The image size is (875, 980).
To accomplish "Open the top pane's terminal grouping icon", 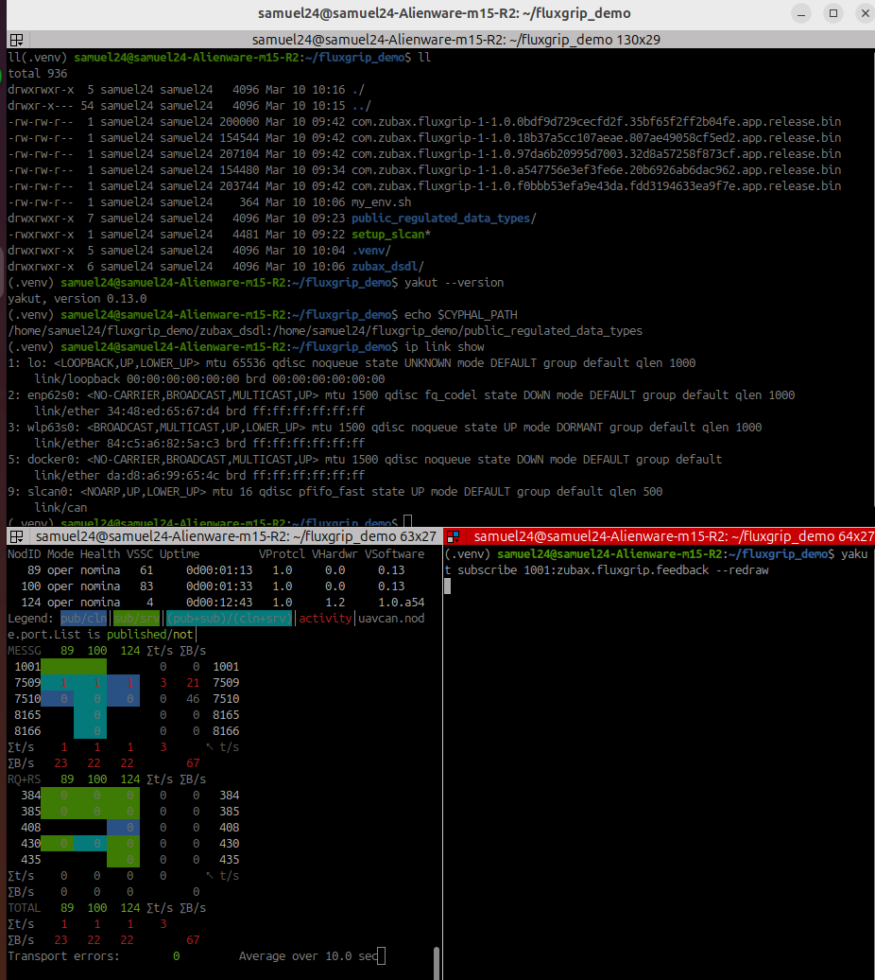I will (x=16, y=40).
